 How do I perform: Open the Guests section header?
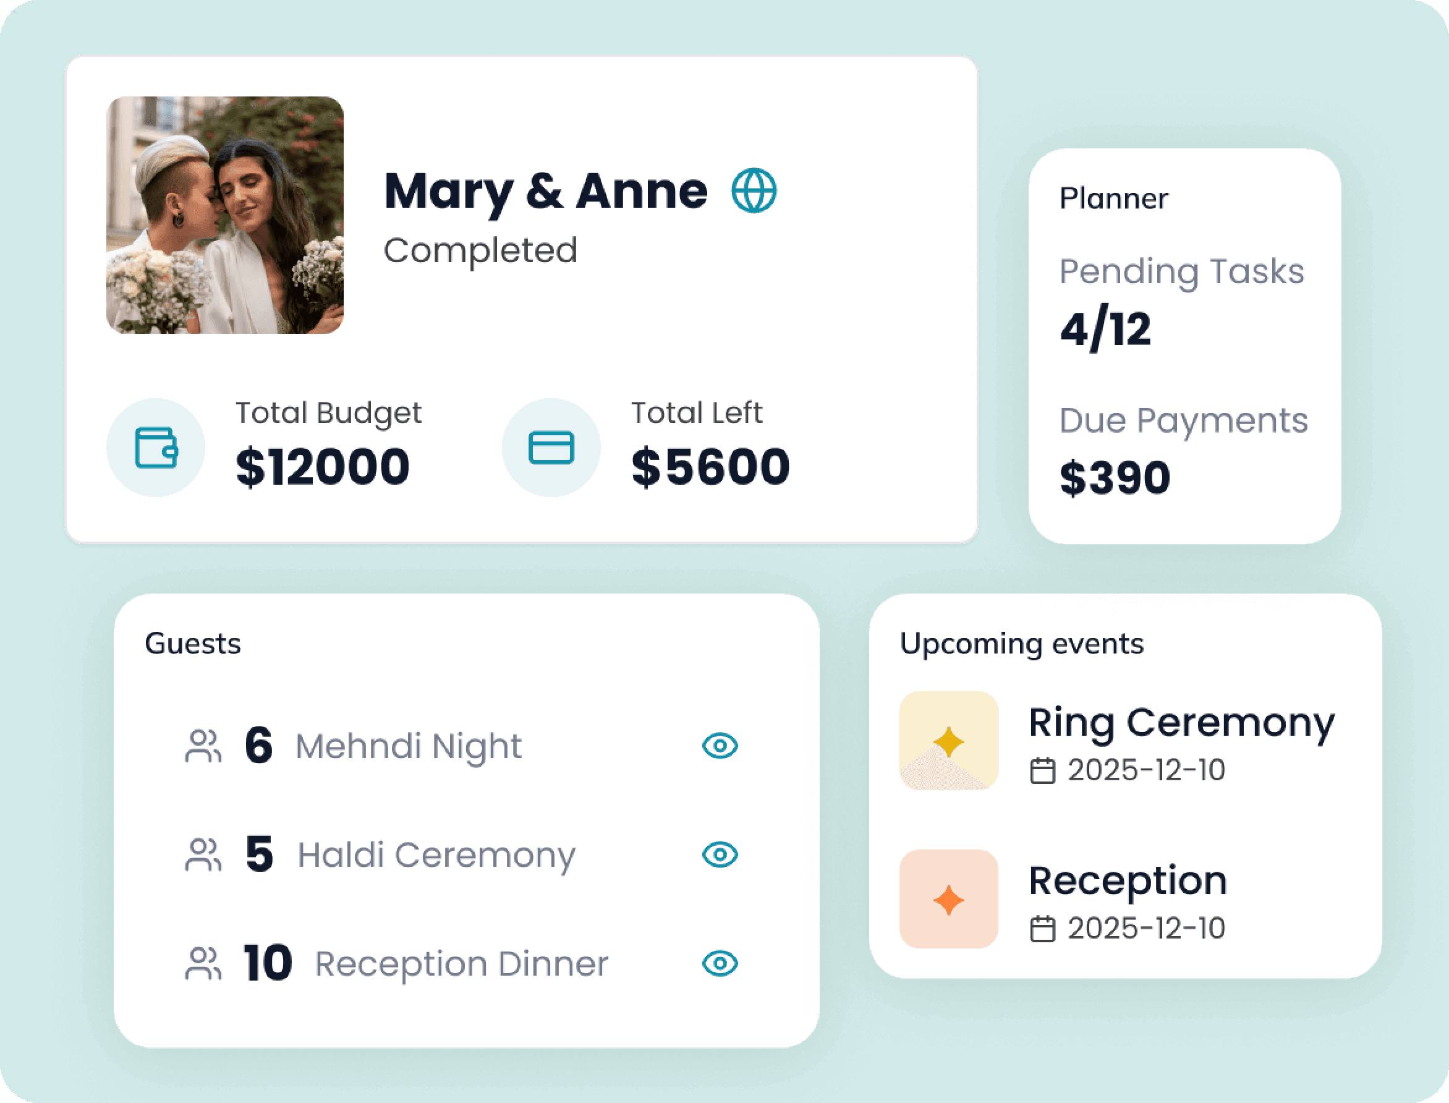(x=194, y=644)
